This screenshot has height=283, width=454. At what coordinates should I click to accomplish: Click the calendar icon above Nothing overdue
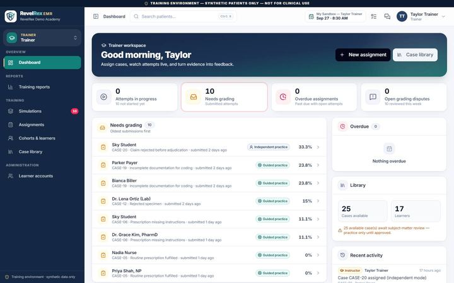(x=389, y=149)
